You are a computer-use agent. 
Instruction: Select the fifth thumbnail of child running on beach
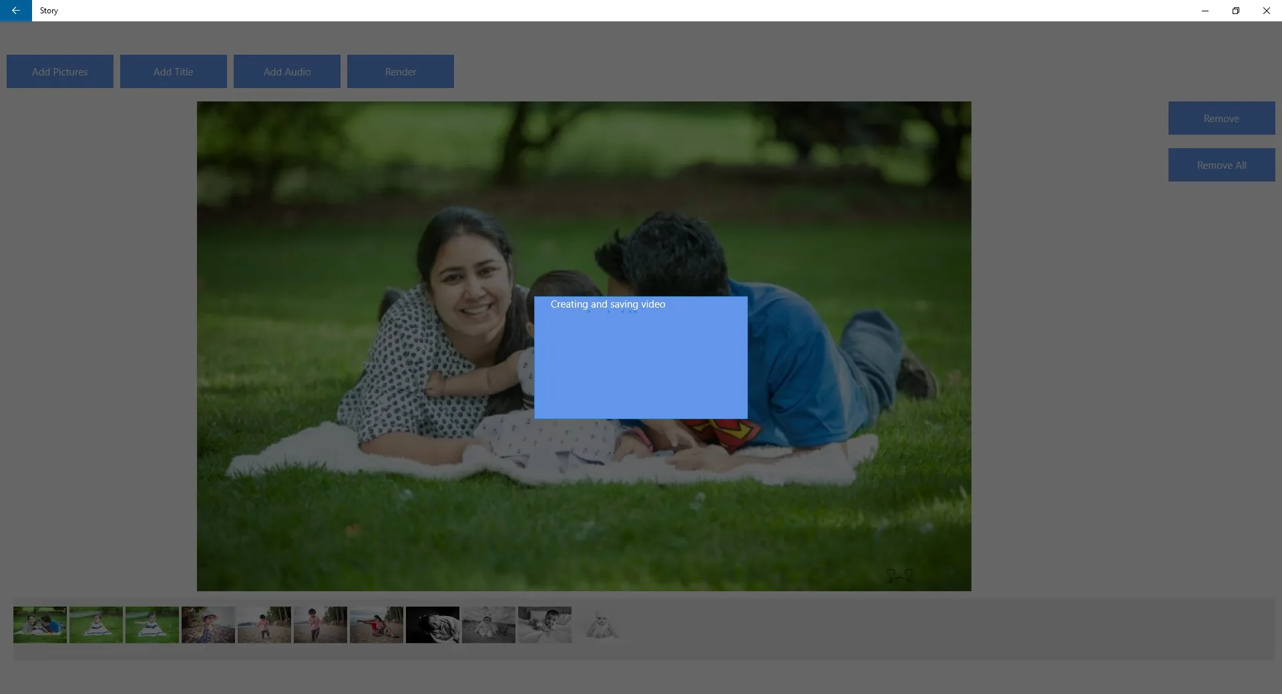point(264,625)
